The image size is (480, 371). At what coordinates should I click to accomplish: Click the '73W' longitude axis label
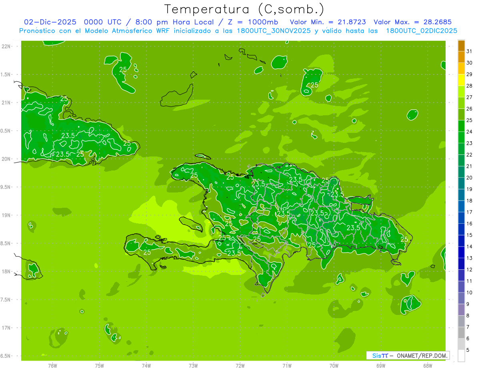tap(193, 365)
